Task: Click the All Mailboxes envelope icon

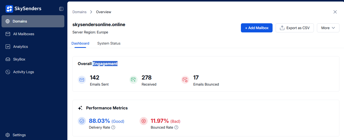Action: point(8,34)
